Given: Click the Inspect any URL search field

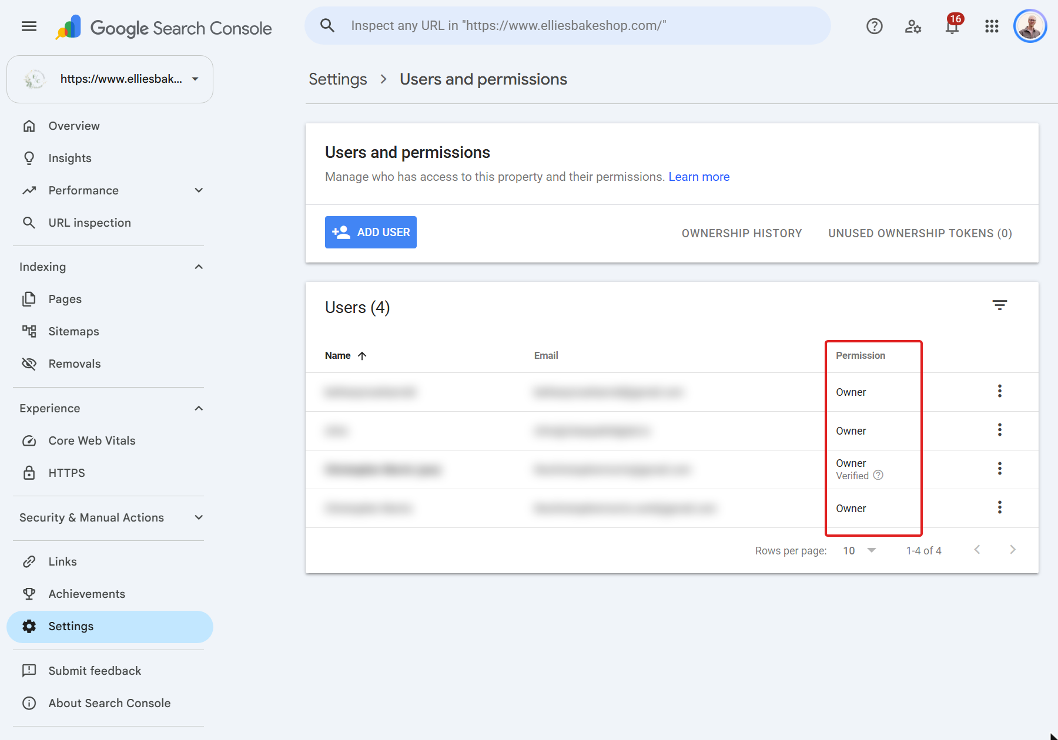Looking at the screenshot, I should coord(568,26).
